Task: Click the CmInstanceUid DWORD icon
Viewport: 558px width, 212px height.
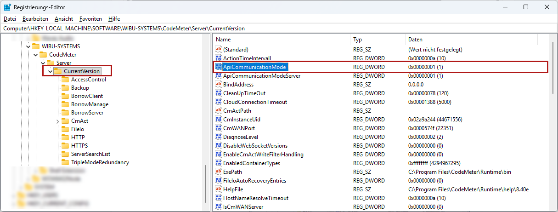Action: tap(219, 120)
